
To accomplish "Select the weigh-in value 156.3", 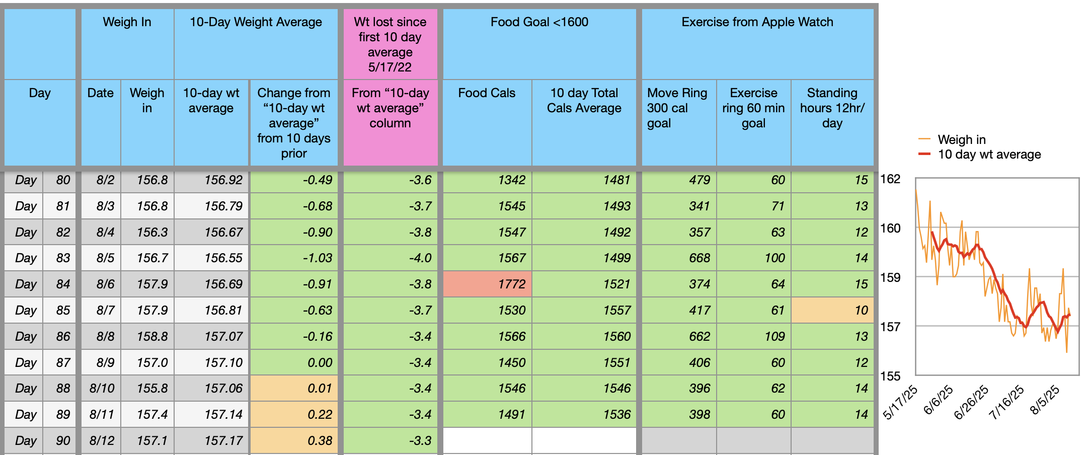I will click(x=147, y=232).
